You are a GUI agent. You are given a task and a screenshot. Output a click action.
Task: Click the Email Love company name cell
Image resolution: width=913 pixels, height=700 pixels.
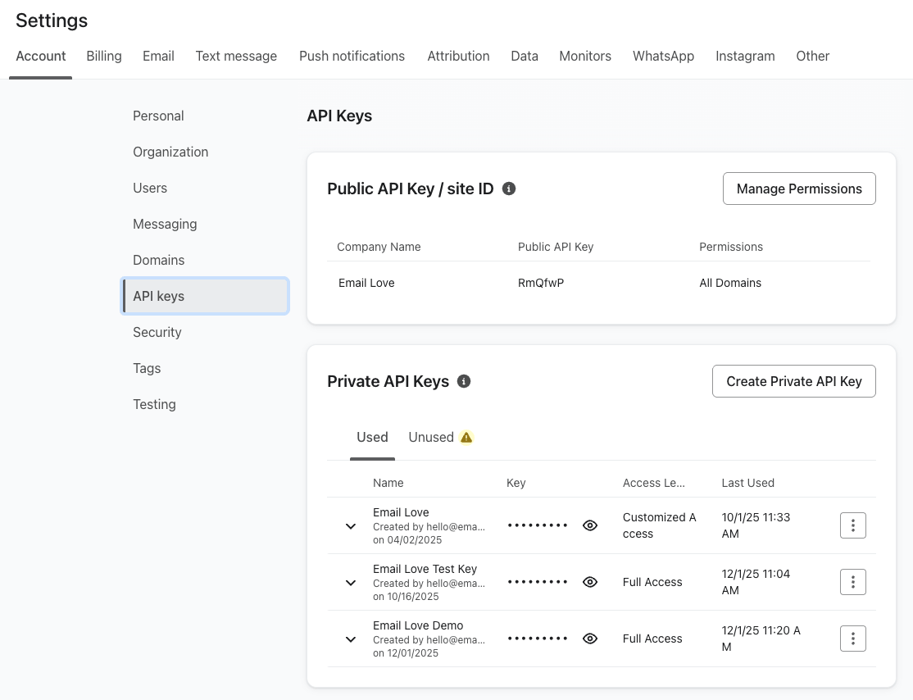tap(366, 283)
